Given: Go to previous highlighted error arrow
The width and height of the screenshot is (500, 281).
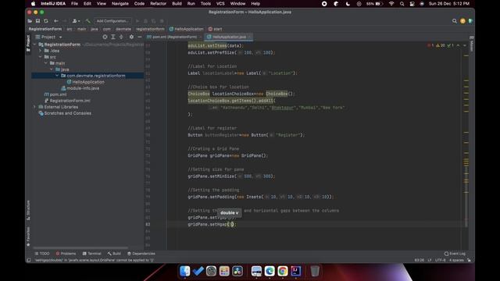Looking at the screenshot, I should [x=458, y=45].
